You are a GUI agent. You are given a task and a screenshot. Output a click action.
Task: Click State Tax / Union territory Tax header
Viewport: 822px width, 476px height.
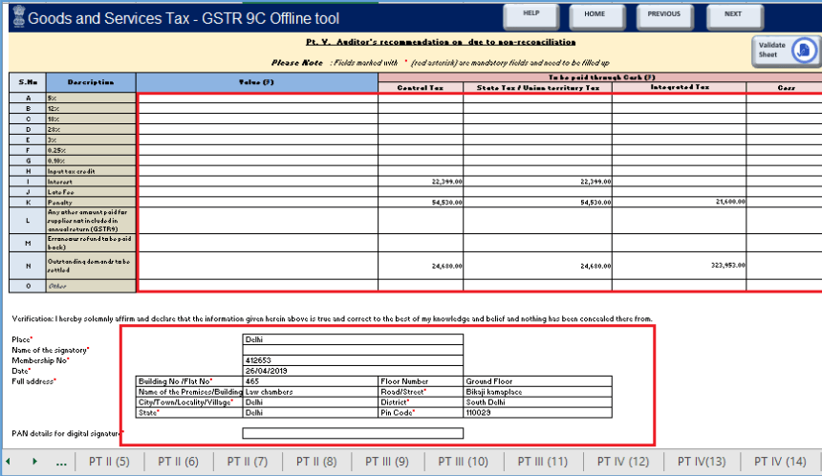tap(538, 88)
